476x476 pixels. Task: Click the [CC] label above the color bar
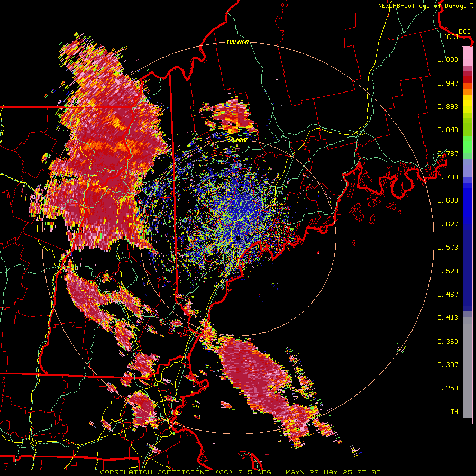(x=451, y=36)
